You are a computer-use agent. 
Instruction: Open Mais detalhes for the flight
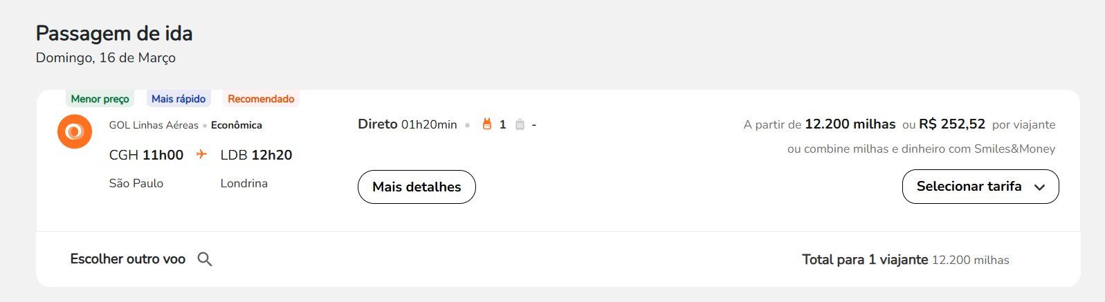point(417,187)
